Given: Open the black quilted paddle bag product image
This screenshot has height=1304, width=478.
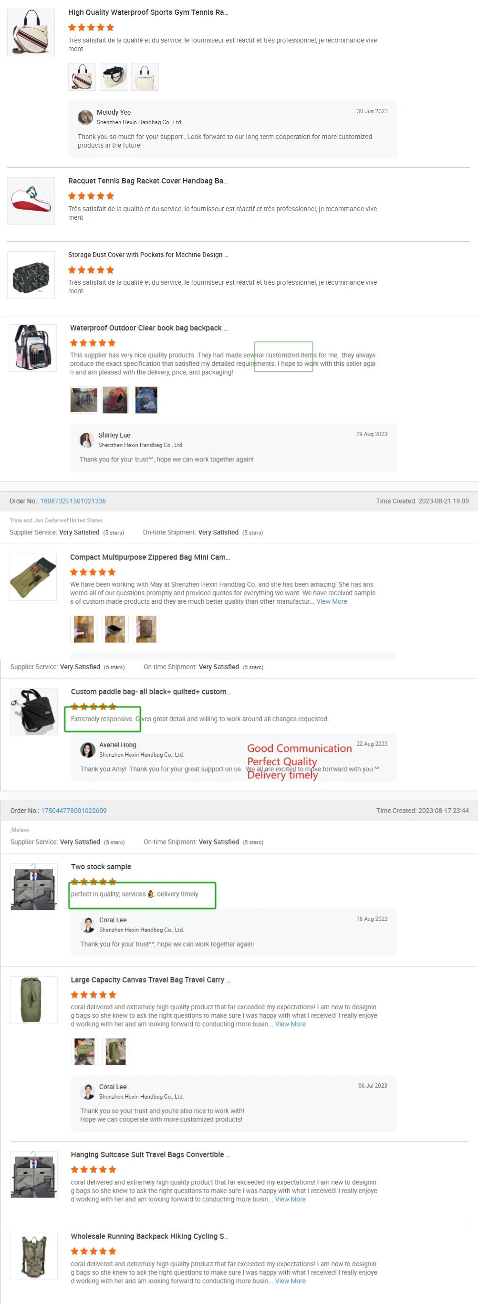Looking at the screenshot, I should (34, 711).
